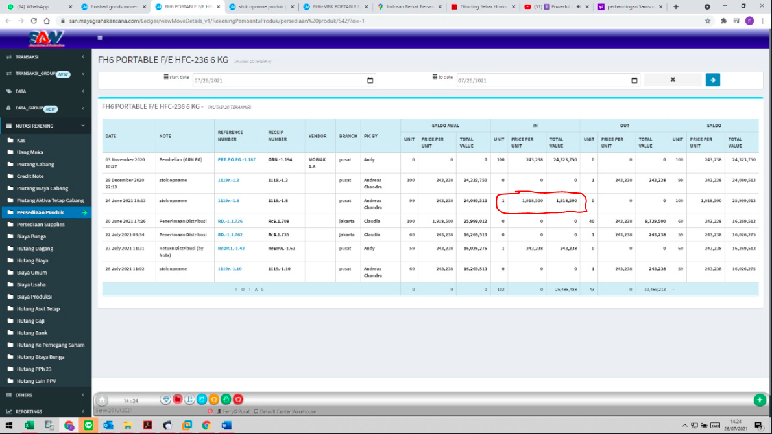
Task: Open start date calendar picker icon
Action: (370, 80)
